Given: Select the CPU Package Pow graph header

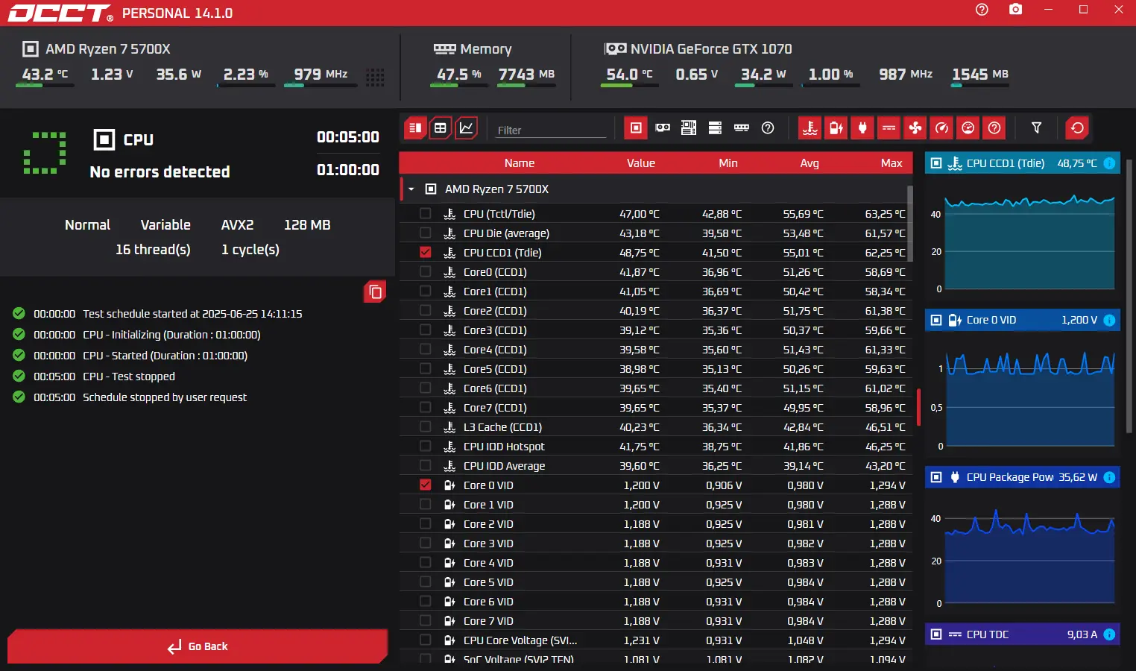Looking at the screenshot, I should pos(1023,477).
